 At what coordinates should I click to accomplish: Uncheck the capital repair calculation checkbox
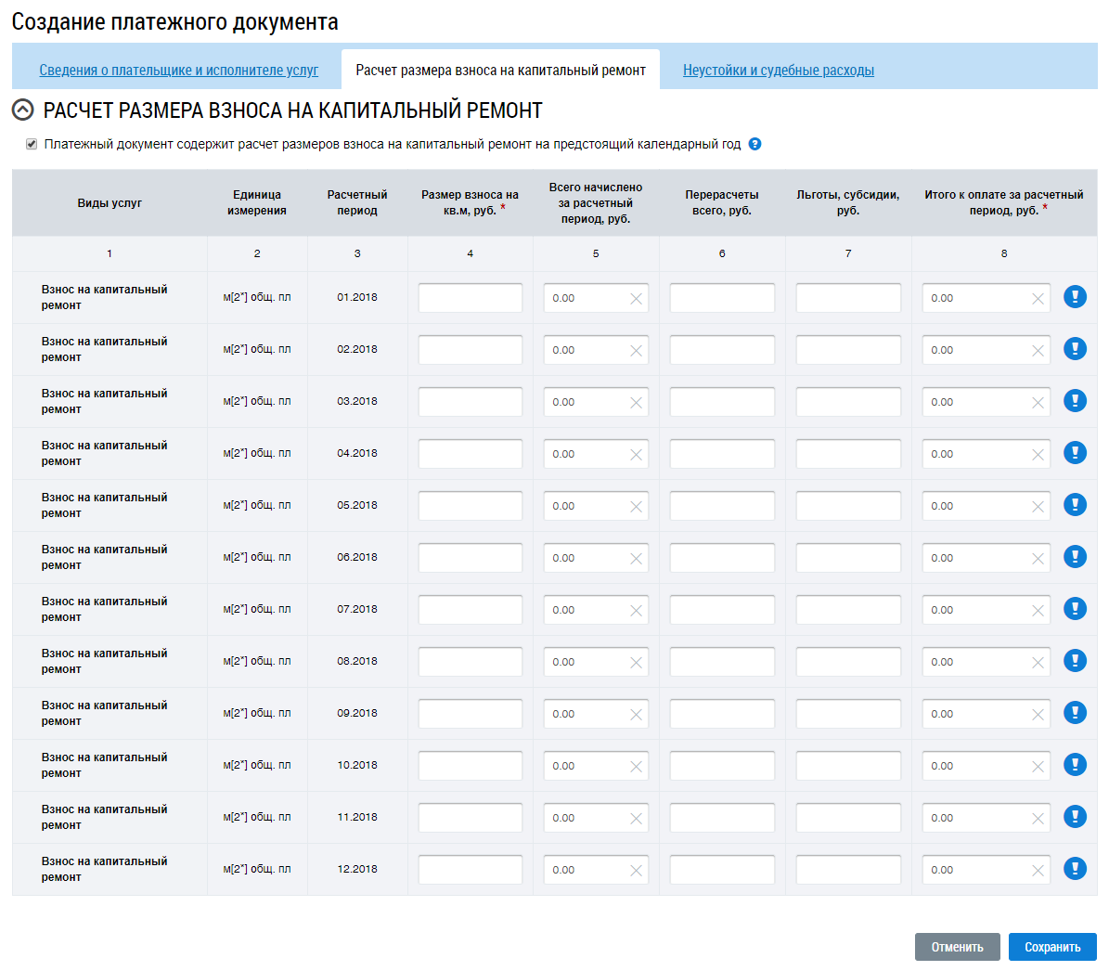pyautogui.click(x=32, y=145)
